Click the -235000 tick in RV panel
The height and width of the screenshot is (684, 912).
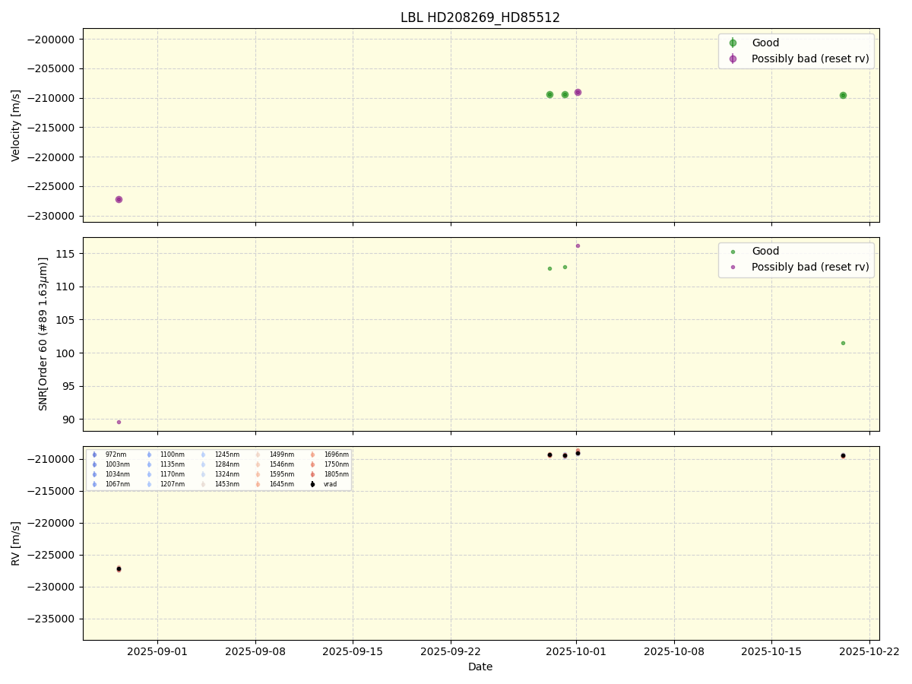(52, 619)
